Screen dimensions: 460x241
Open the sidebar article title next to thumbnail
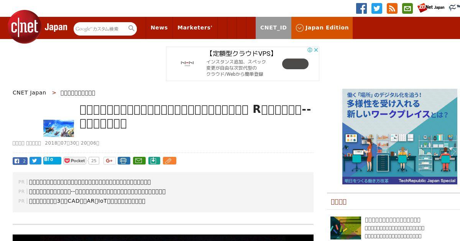(x=393, y=220)
